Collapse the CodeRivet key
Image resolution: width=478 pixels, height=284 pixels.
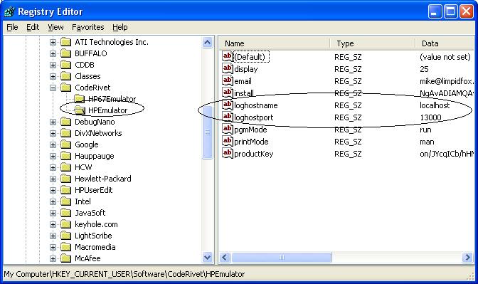pyautogui.click(x=53, y=88)
